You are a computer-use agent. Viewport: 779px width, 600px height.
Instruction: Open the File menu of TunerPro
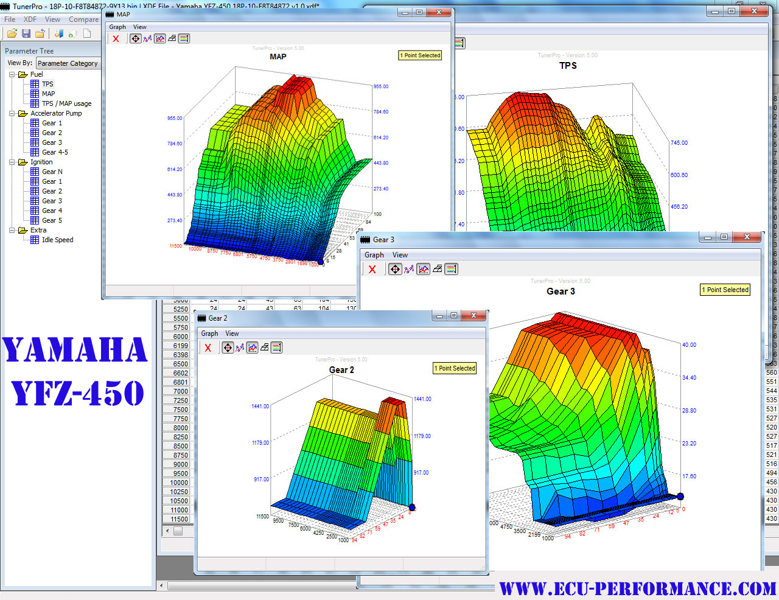coord(10,19)
